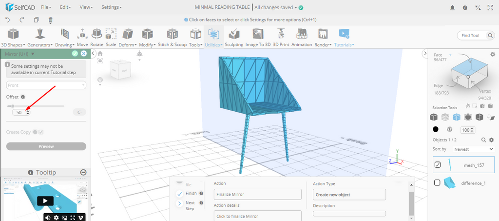Check the difference_1 object checkbox
The image size is (499, 221).
[438, 183]
